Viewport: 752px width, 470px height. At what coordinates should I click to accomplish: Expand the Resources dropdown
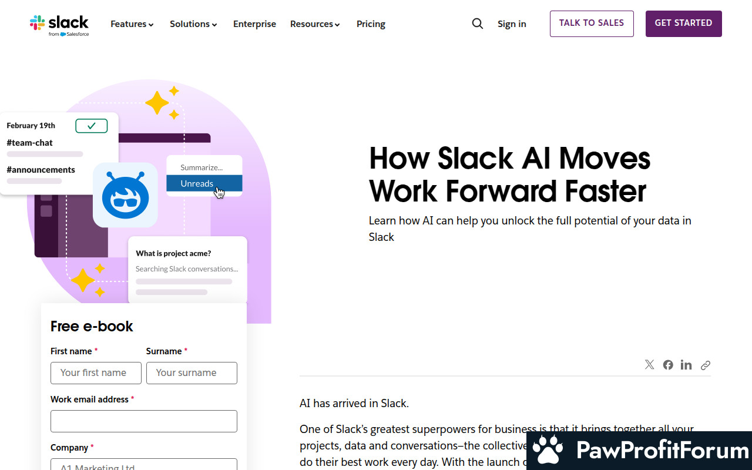coord(315,24)
